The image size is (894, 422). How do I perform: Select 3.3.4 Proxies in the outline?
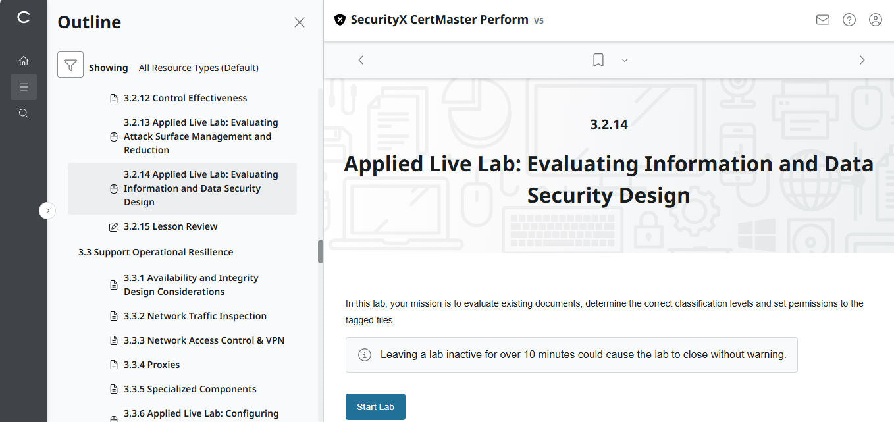point(151,364)
